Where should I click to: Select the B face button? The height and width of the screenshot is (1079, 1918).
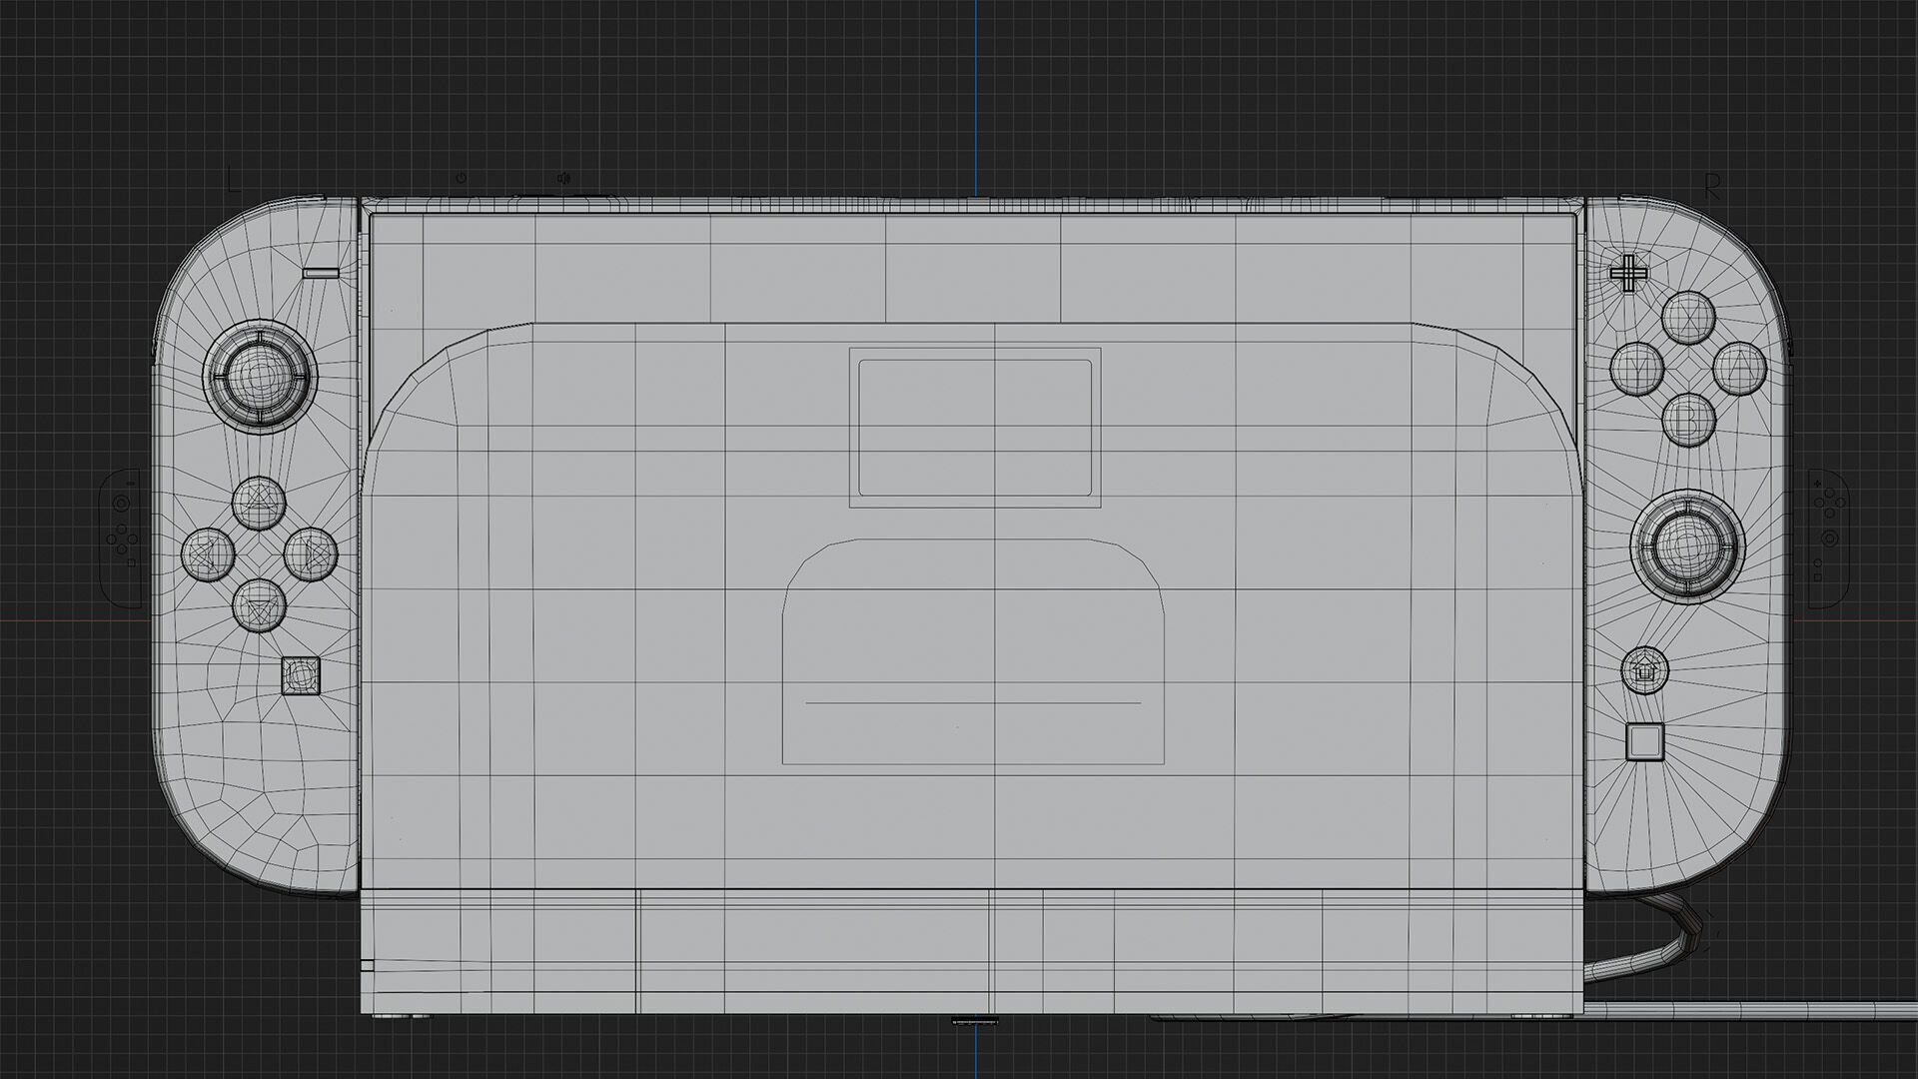point(1689,419)
